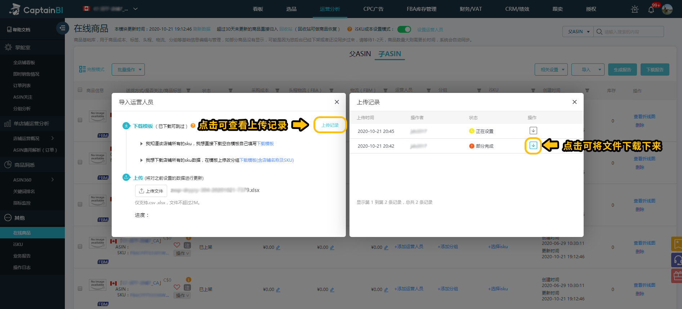The height and width of the screenshot is (309, 682).
Task: Check the select-all checkbox beside 商品信息
Action: coord(80,90)
